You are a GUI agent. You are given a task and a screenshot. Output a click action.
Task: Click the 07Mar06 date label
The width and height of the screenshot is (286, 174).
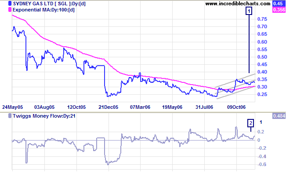tap(140, 107)
